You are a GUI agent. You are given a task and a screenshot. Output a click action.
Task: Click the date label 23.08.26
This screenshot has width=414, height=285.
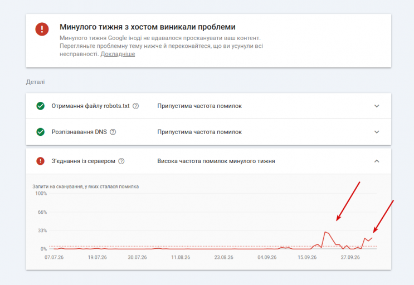[x=224, y=257]
